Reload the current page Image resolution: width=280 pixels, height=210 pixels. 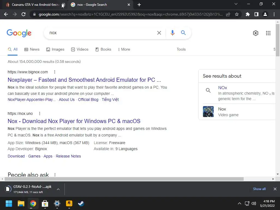pos(24,14)
